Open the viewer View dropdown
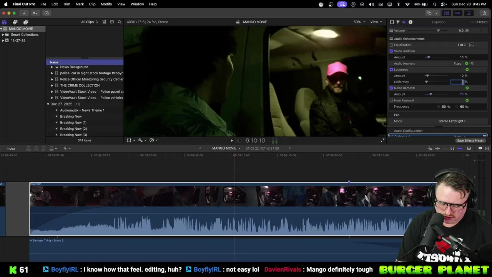The width and height of the screenshot is (492, 277). [376, 22]
